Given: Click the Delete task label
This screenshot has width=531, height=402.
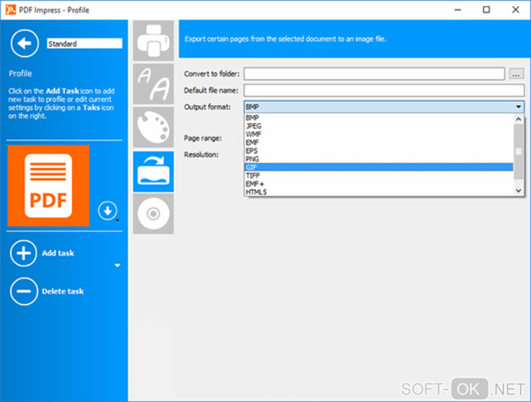Looking at the screenshot, I should click(62, 291).
